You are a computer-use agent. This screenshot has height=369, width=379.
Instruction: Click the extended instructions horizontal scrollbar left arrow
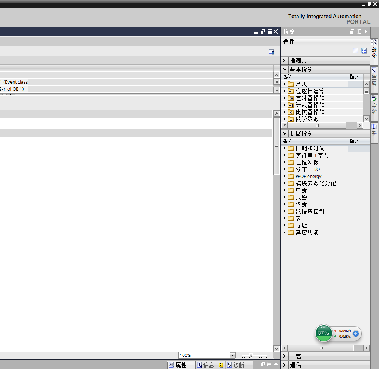click(x=285, y=348)
